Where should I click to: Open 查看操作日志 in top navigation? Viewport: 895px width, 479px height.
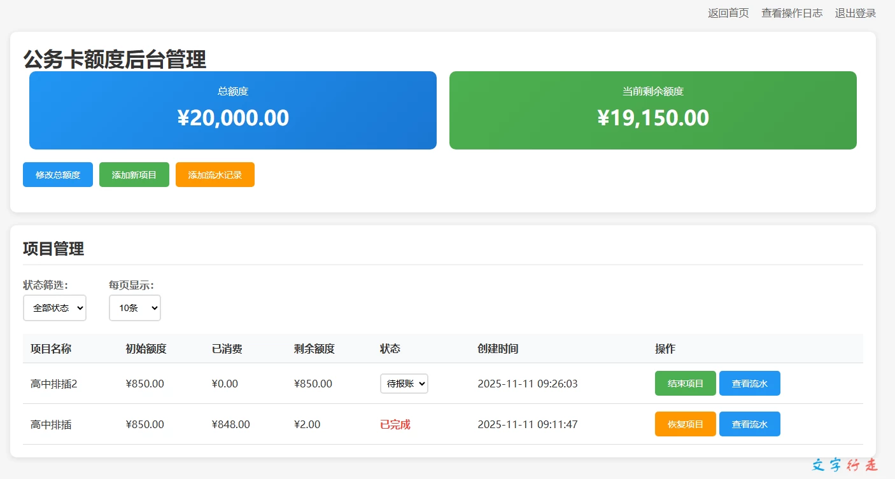(x=792, y=13)
